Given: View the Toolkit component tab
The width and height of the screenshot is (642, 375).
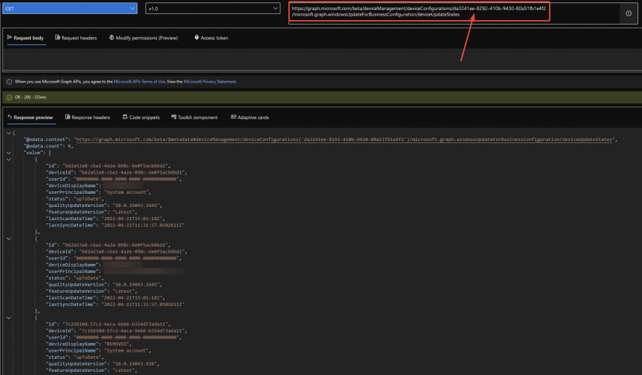Looking at the screenshot, I should (194, 117).
